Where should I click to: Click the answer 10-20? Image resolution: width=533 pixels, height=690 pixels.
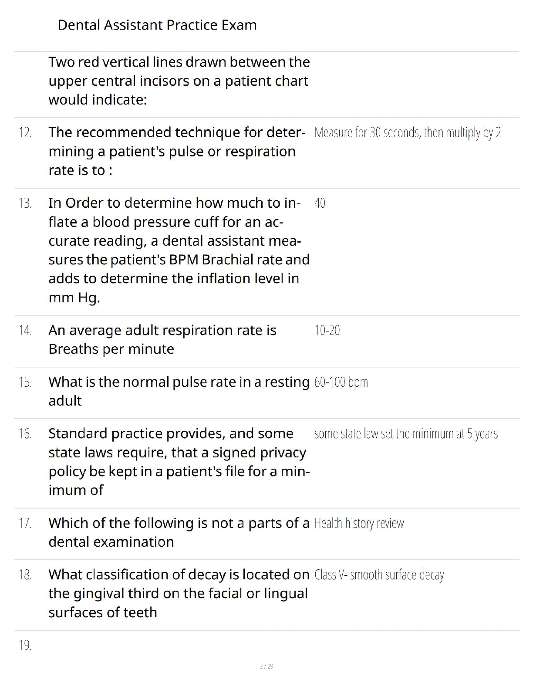(x=327, y=331)
